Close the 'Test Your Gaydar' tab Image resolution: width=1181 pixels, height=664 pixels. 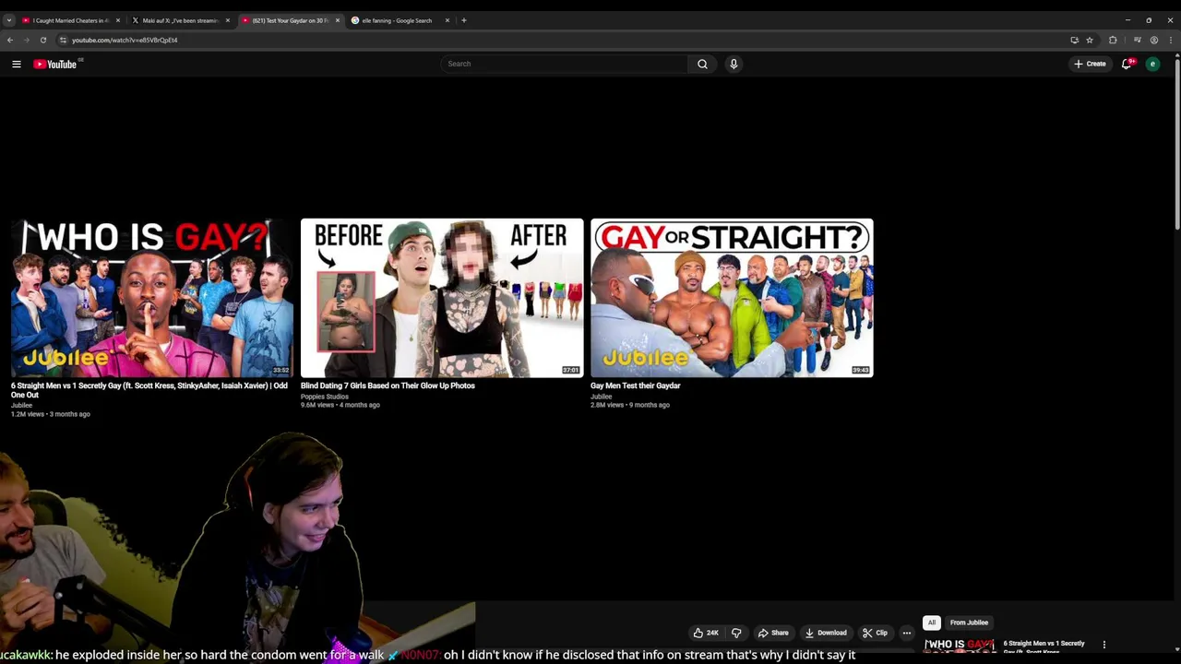coord(338,20)
